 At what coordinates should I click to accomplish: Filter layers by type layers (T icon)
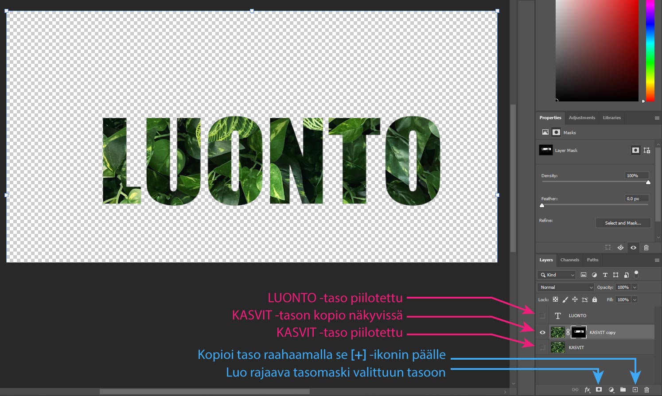[605, 275]
